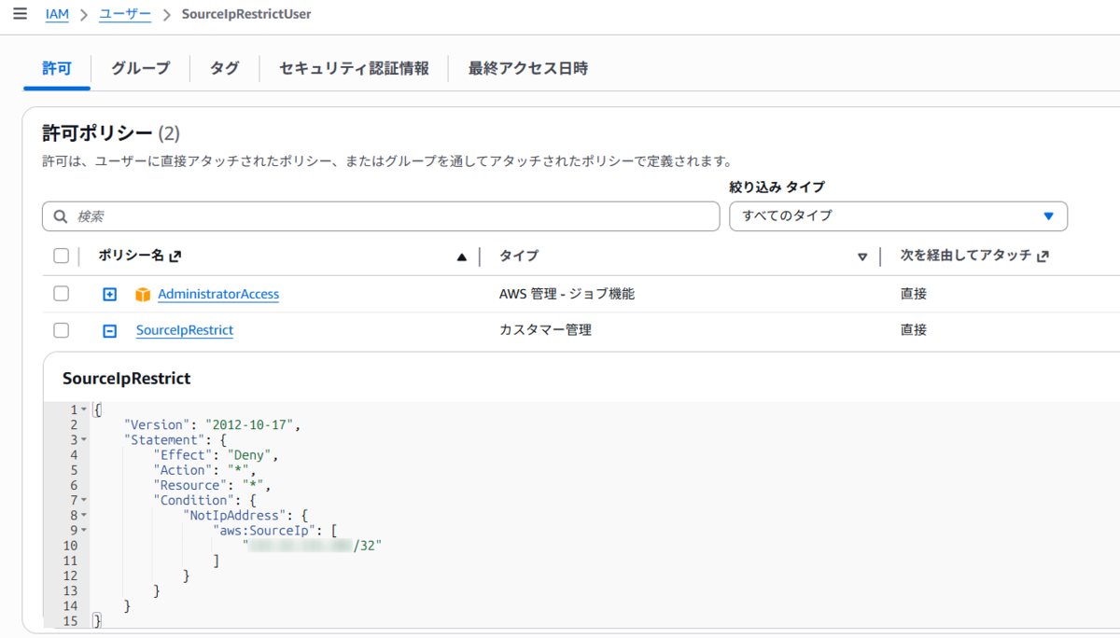Collapse the SourceIpRestrict policy row
Image resolution: width=1120 pixels, height=638 pixels.
pos(110,330)
